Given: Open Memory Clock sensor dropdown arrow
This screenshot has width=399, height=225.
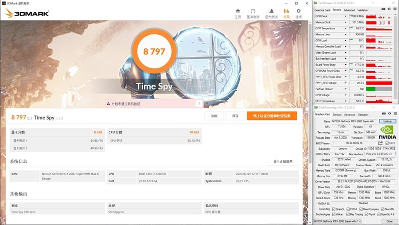Looking at the screenshot, I should pos(346,22).
